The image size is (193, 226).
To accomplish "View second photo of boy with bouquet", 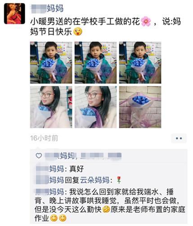I will (95, 62).
